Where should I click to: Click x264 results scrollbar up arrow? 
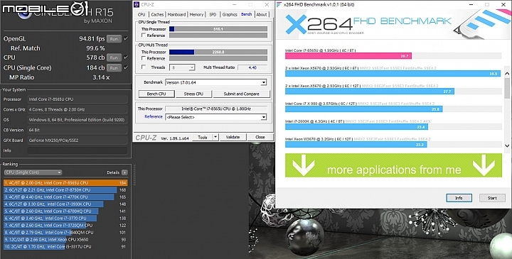pos(507,74)
